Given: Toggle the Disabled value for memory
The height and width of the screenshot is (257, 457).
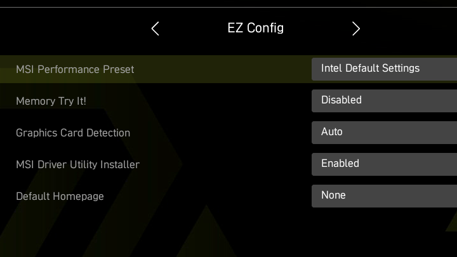Looking at the screenshot, I should click(341, 100).
